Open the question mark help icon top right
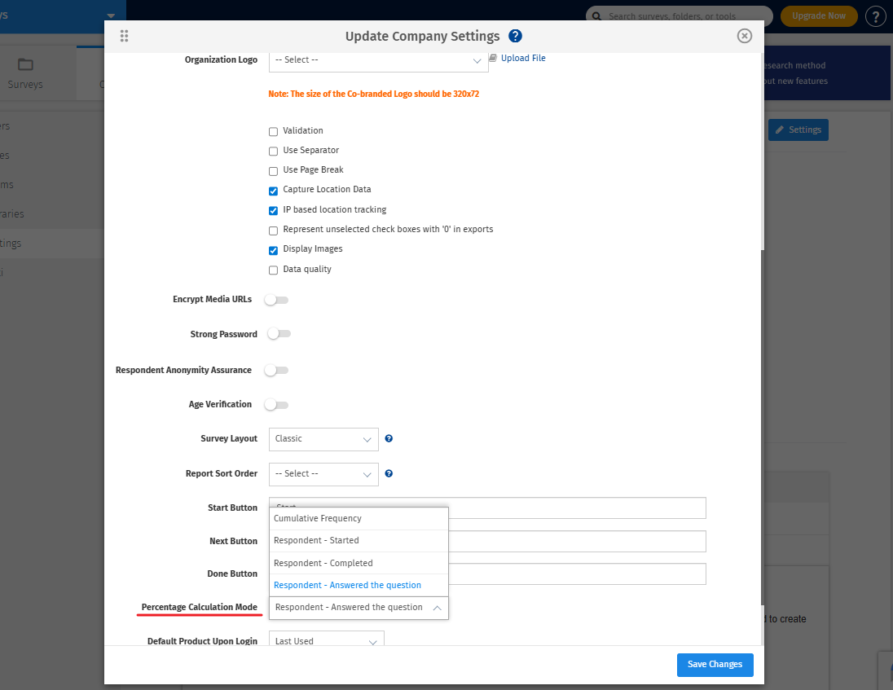Viewport: 893px width, 690px height. pos(875,15)
